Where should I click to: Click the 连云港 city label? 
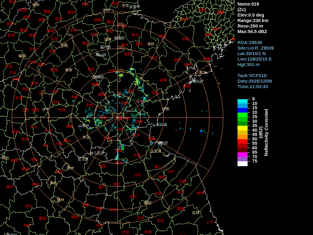click(156, 151)
